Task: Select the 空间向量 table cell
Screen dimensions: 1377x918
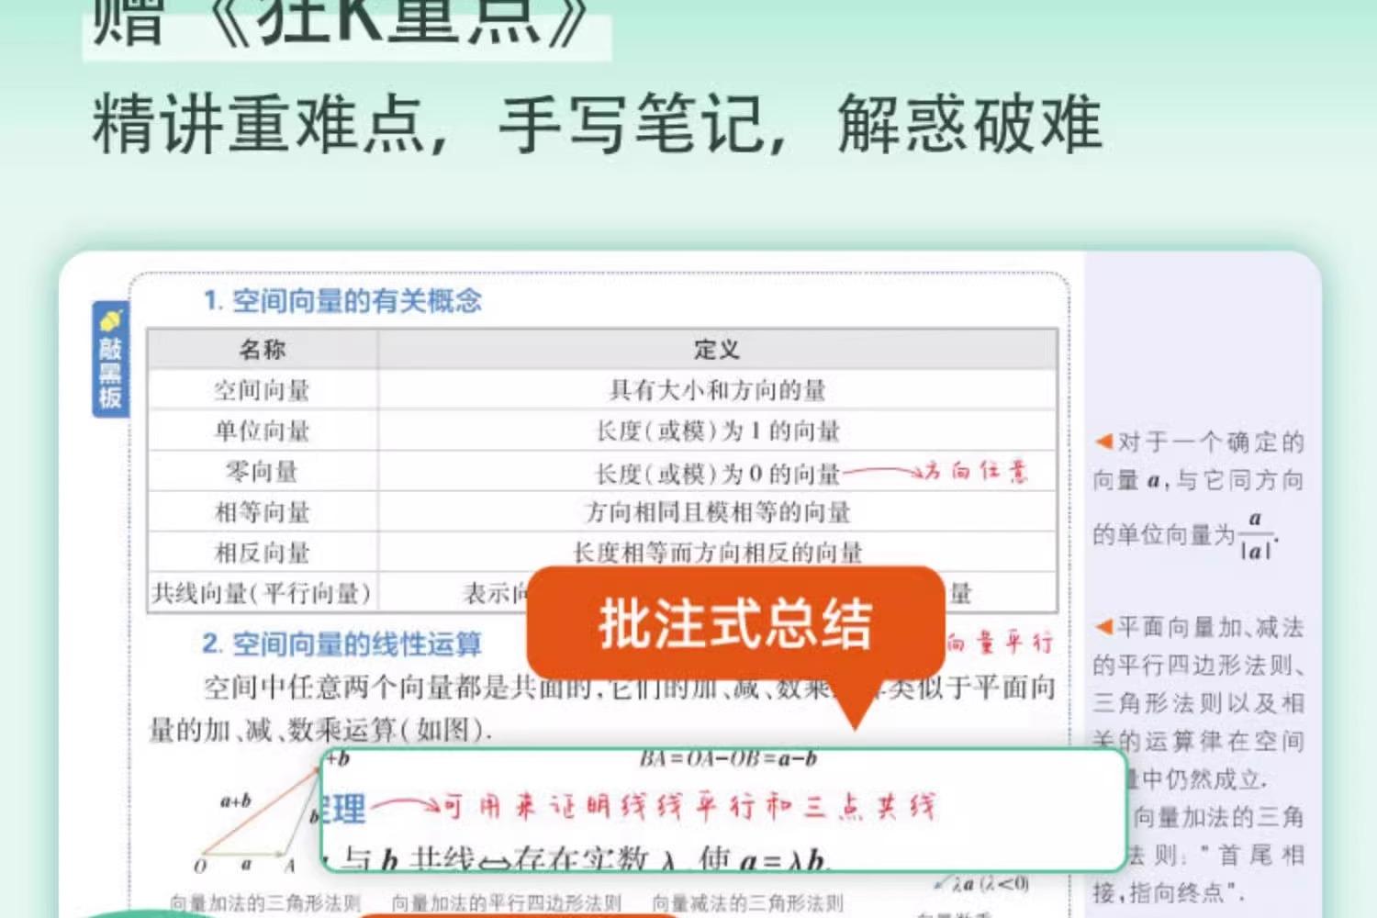Action: [263, 390]
